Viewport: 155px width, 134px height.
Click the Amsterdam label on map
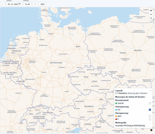11,49
